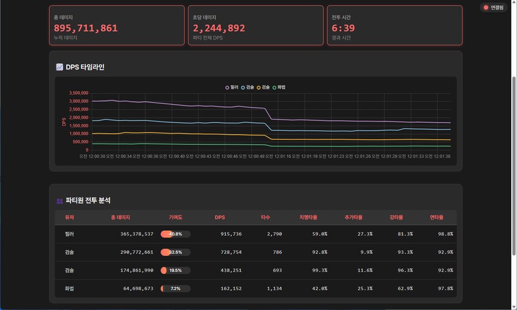Click the DPS 타임라인 chart icon
Image resolution: width=517 pixels, height=310 pixels.
click(59, 67)
